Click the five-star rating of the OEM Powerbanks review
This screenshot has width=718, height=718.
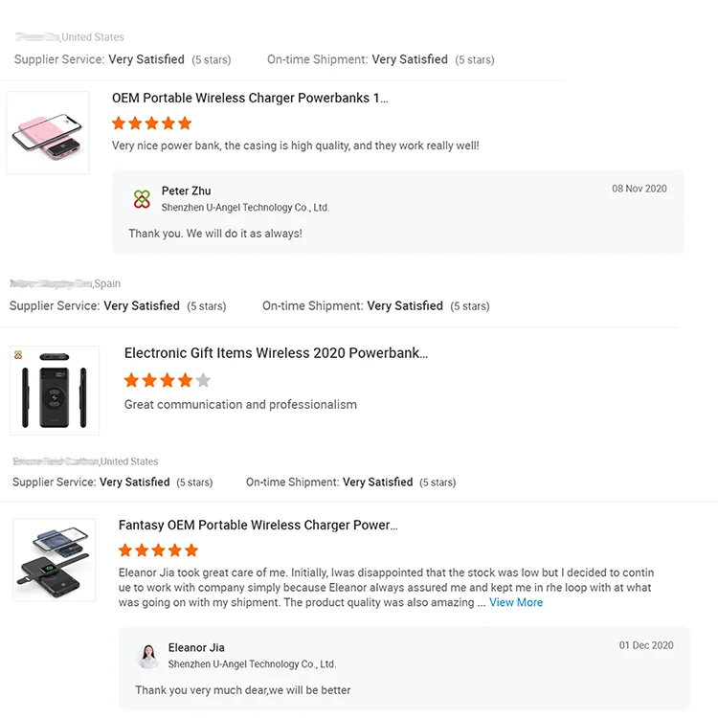(151, 123)
